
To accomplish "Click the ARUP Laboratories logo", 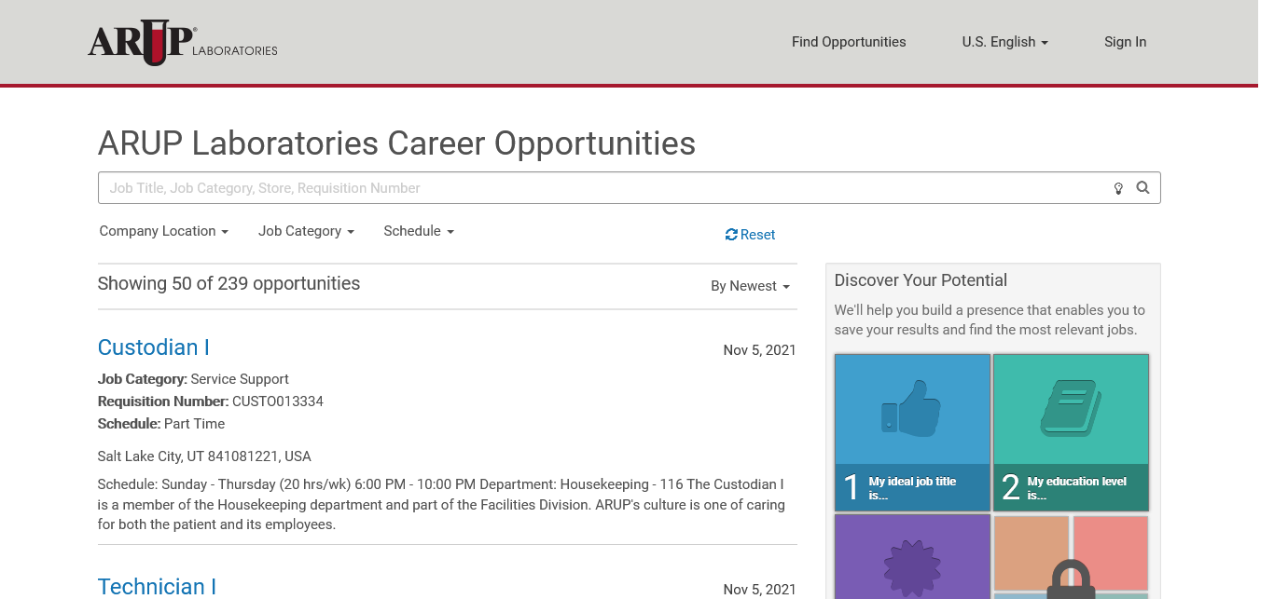I will point(183,44).
